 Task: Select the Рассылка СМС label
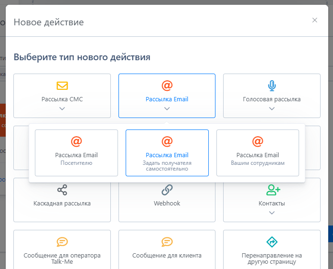click(x=62, y=99)
